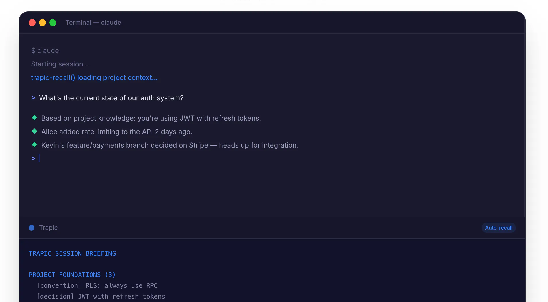
Task: Click the '$ claude' command line
Action: (45, 51)
